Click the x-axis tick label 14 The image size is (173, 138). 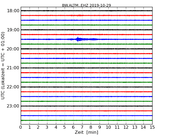click(x=143, y=127)
